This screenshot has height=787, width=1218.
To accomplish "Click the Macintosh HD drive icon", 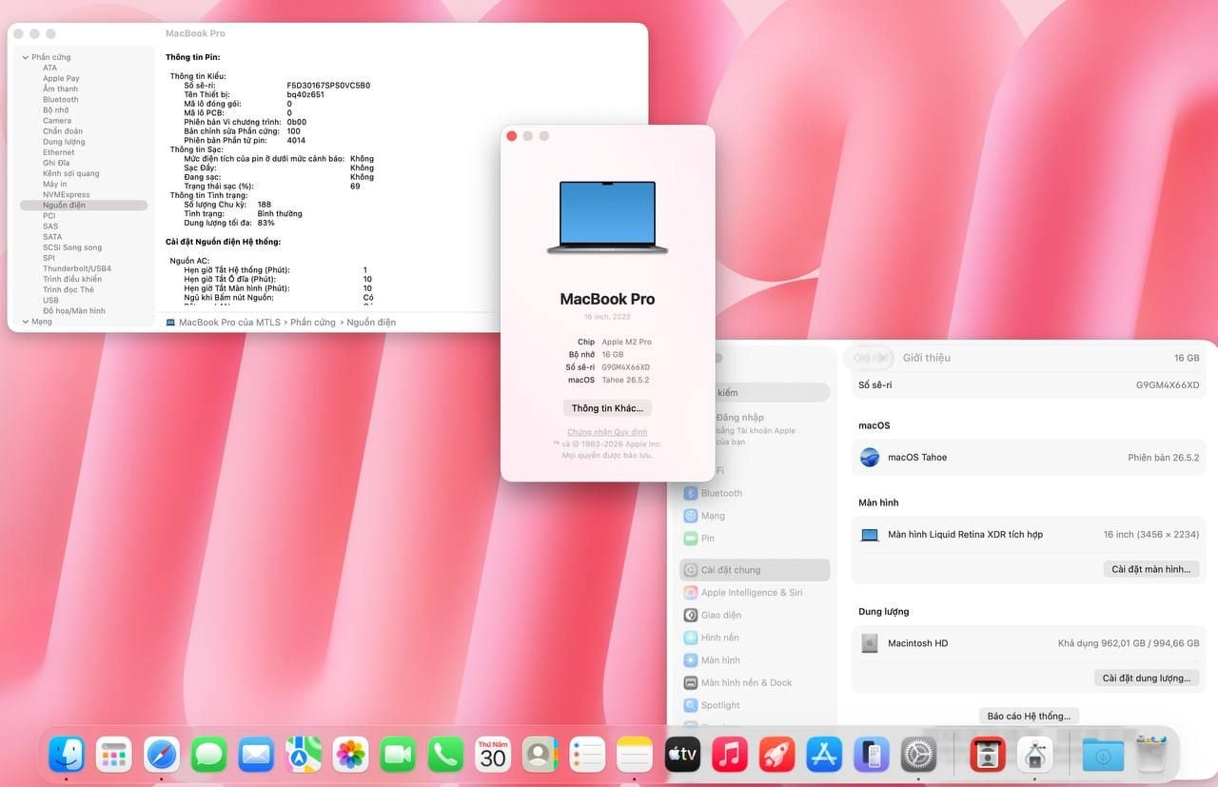I will [870, 643].
